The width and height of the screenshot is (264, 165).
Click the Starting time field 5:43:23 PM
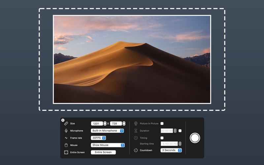(169, 144)
